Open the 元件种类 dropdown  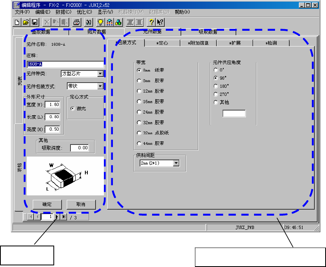[x=100, y=74]
